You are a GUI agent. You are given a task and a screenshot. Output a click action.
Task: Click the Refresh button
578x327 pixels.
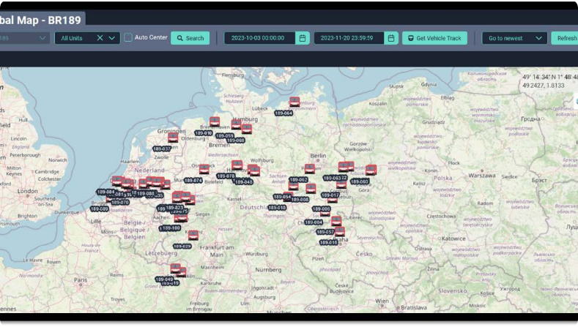566,38
